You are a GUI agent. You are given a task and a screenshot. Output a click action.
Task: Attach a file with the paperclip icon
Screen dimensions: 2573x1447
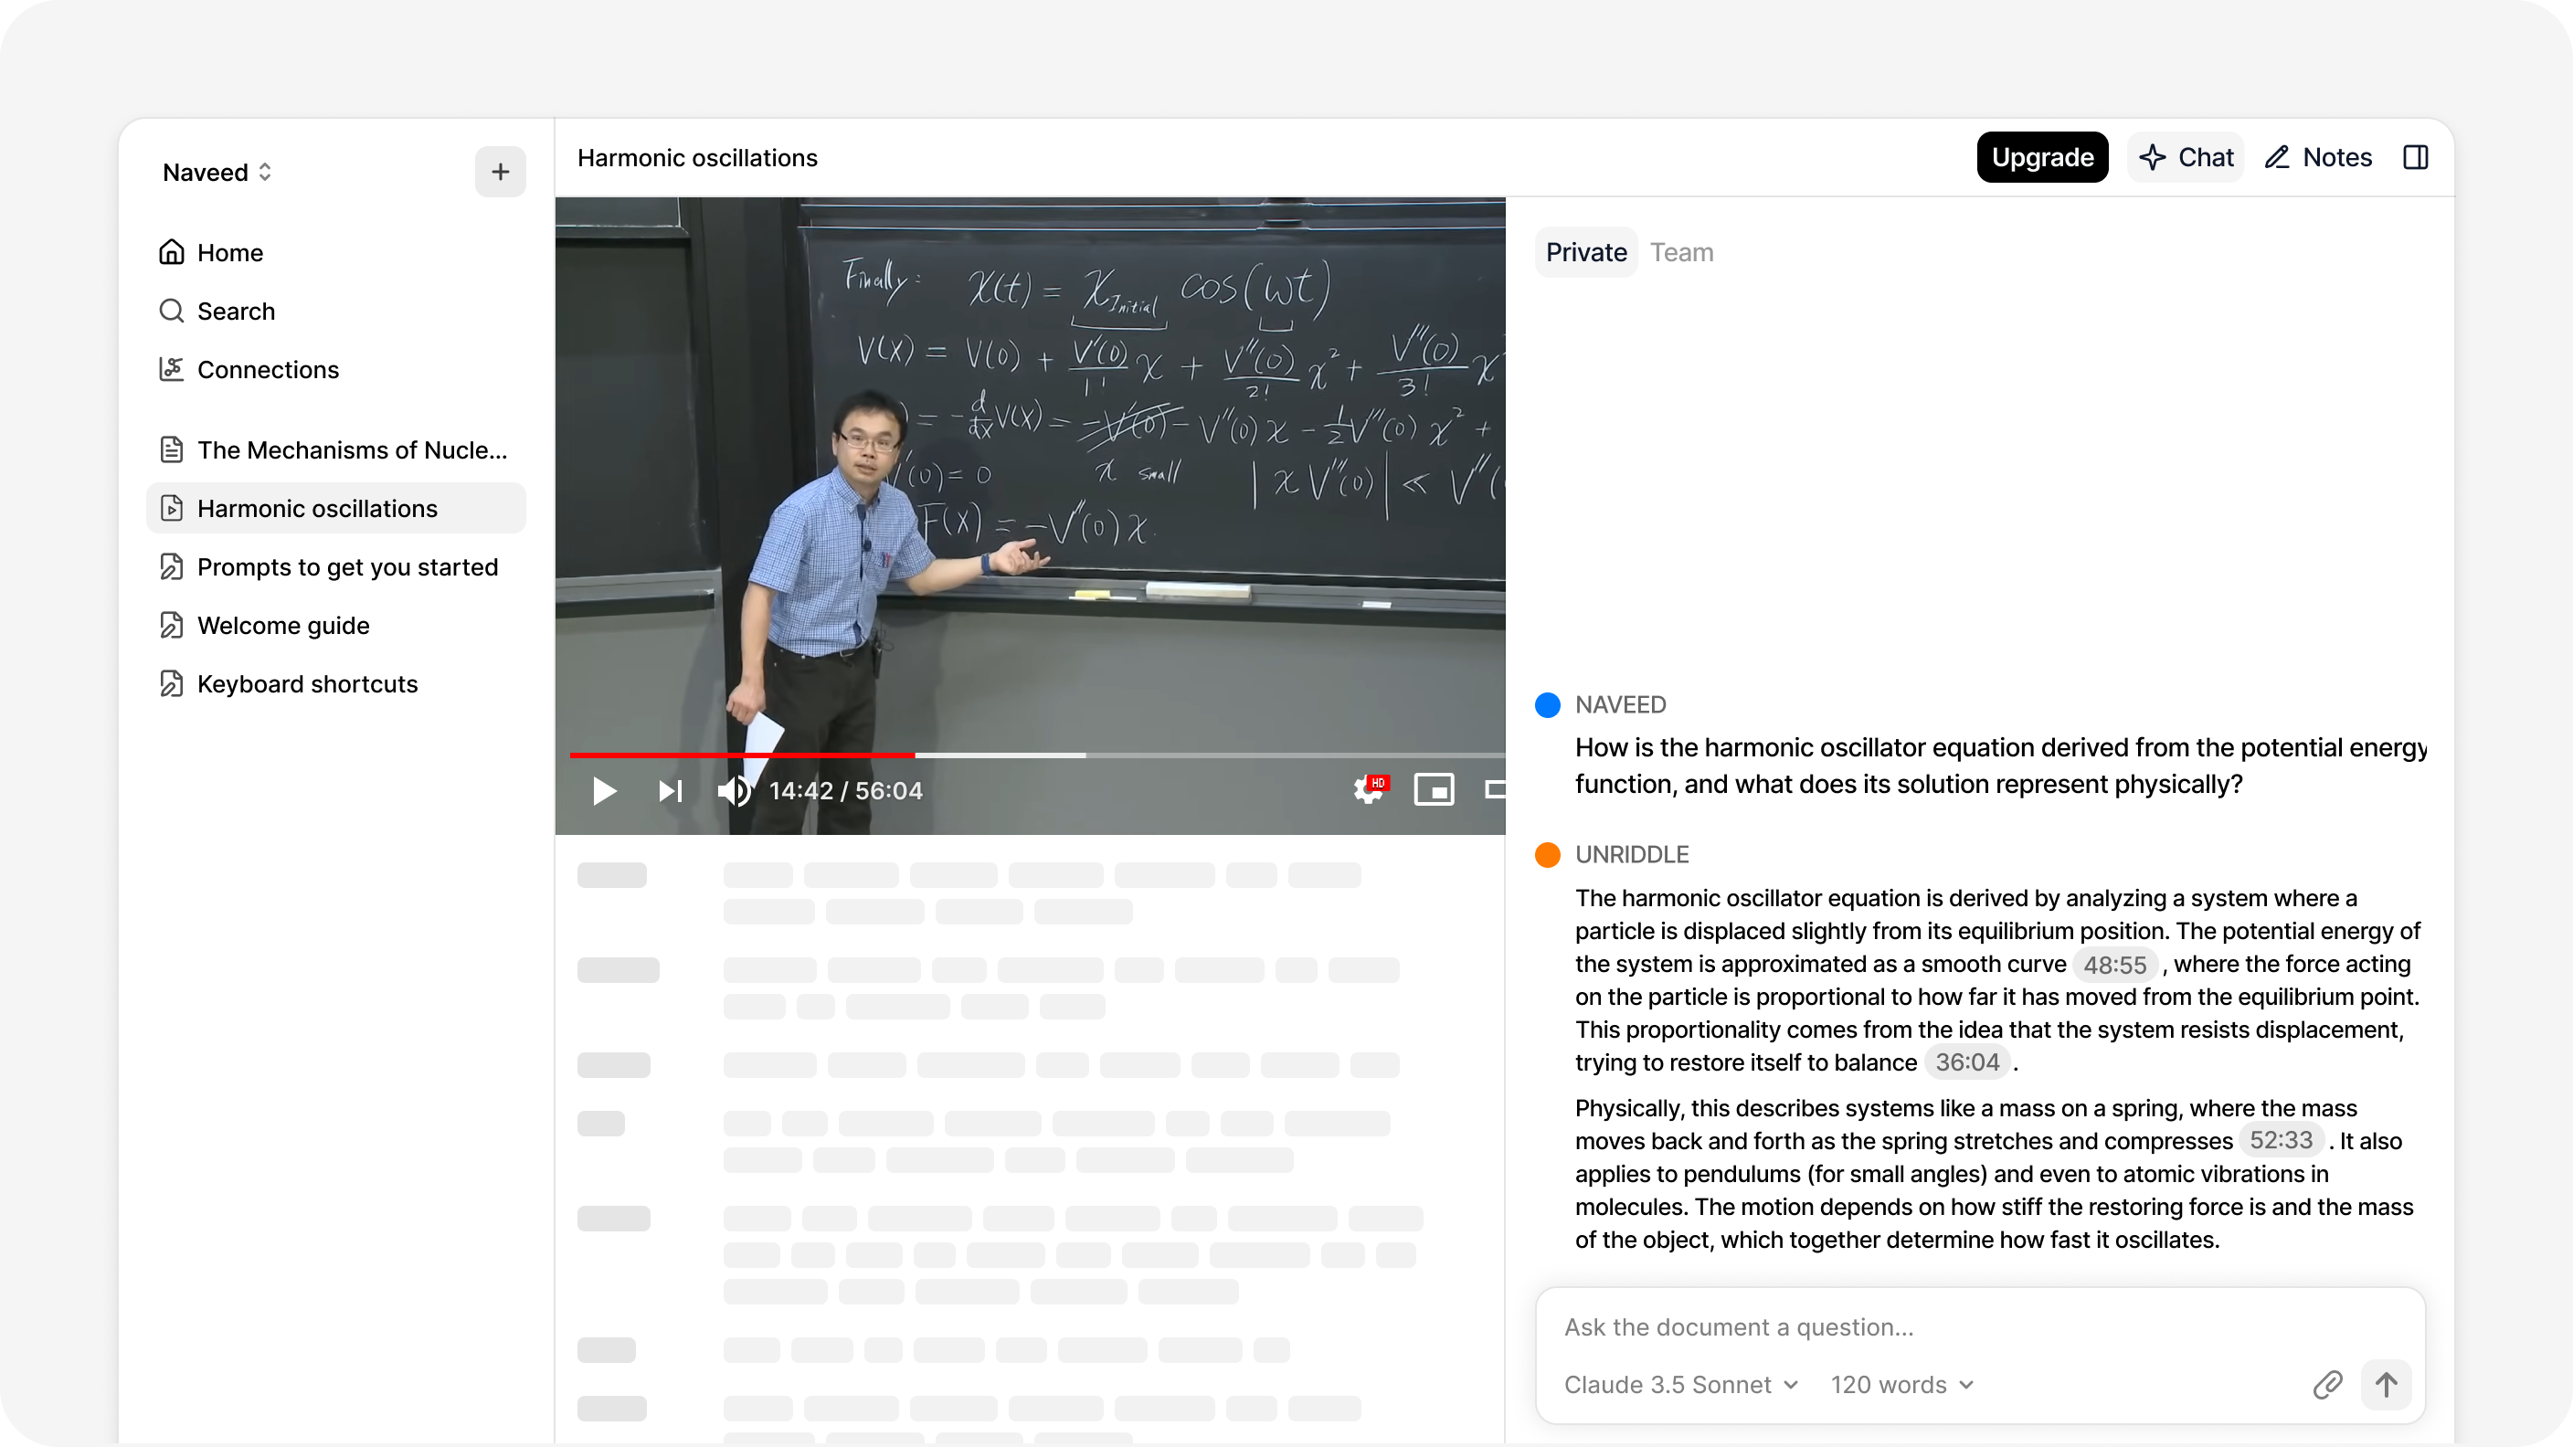pyautogui.click(x=2327, y=1385)
